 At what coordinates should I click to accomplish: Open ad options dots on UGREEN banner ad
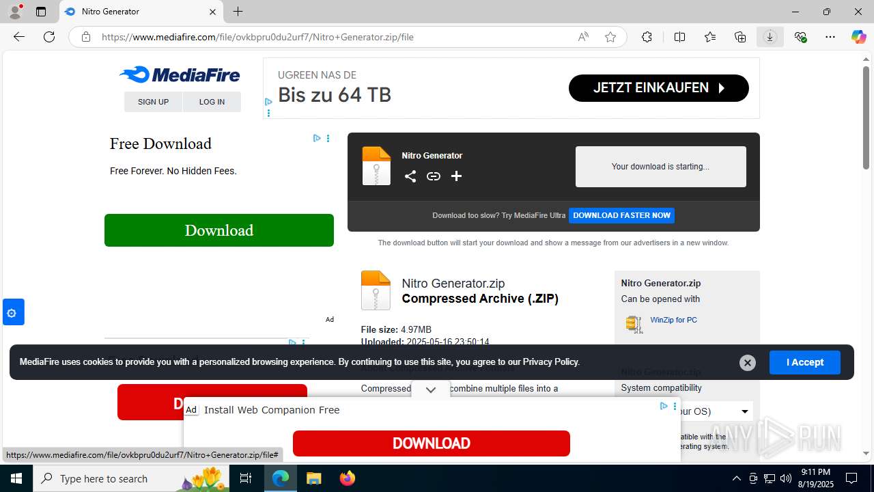[x=268, y=113]
